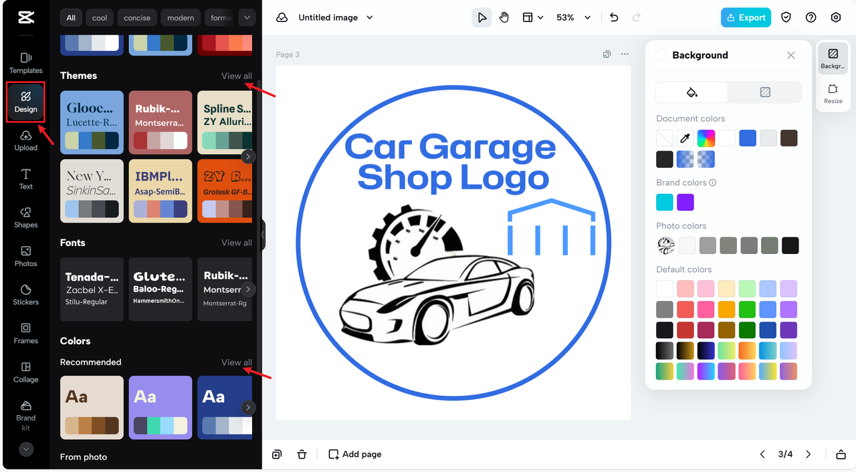Open the layout view dropdown in toolbar

click(x=532, y=17)
